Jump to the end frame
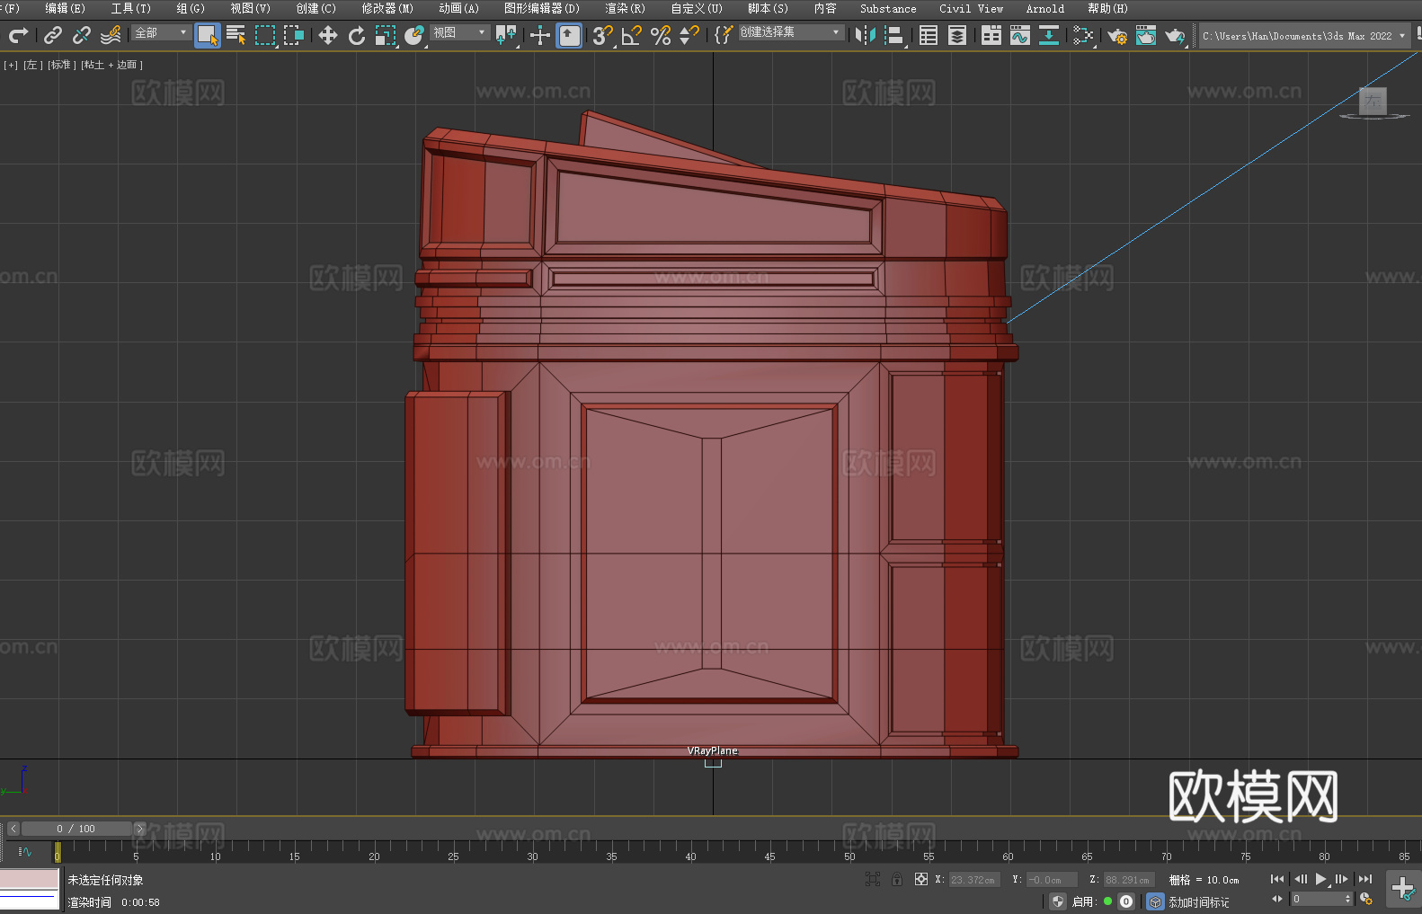1422x914 pixels. click(1365, 879)
